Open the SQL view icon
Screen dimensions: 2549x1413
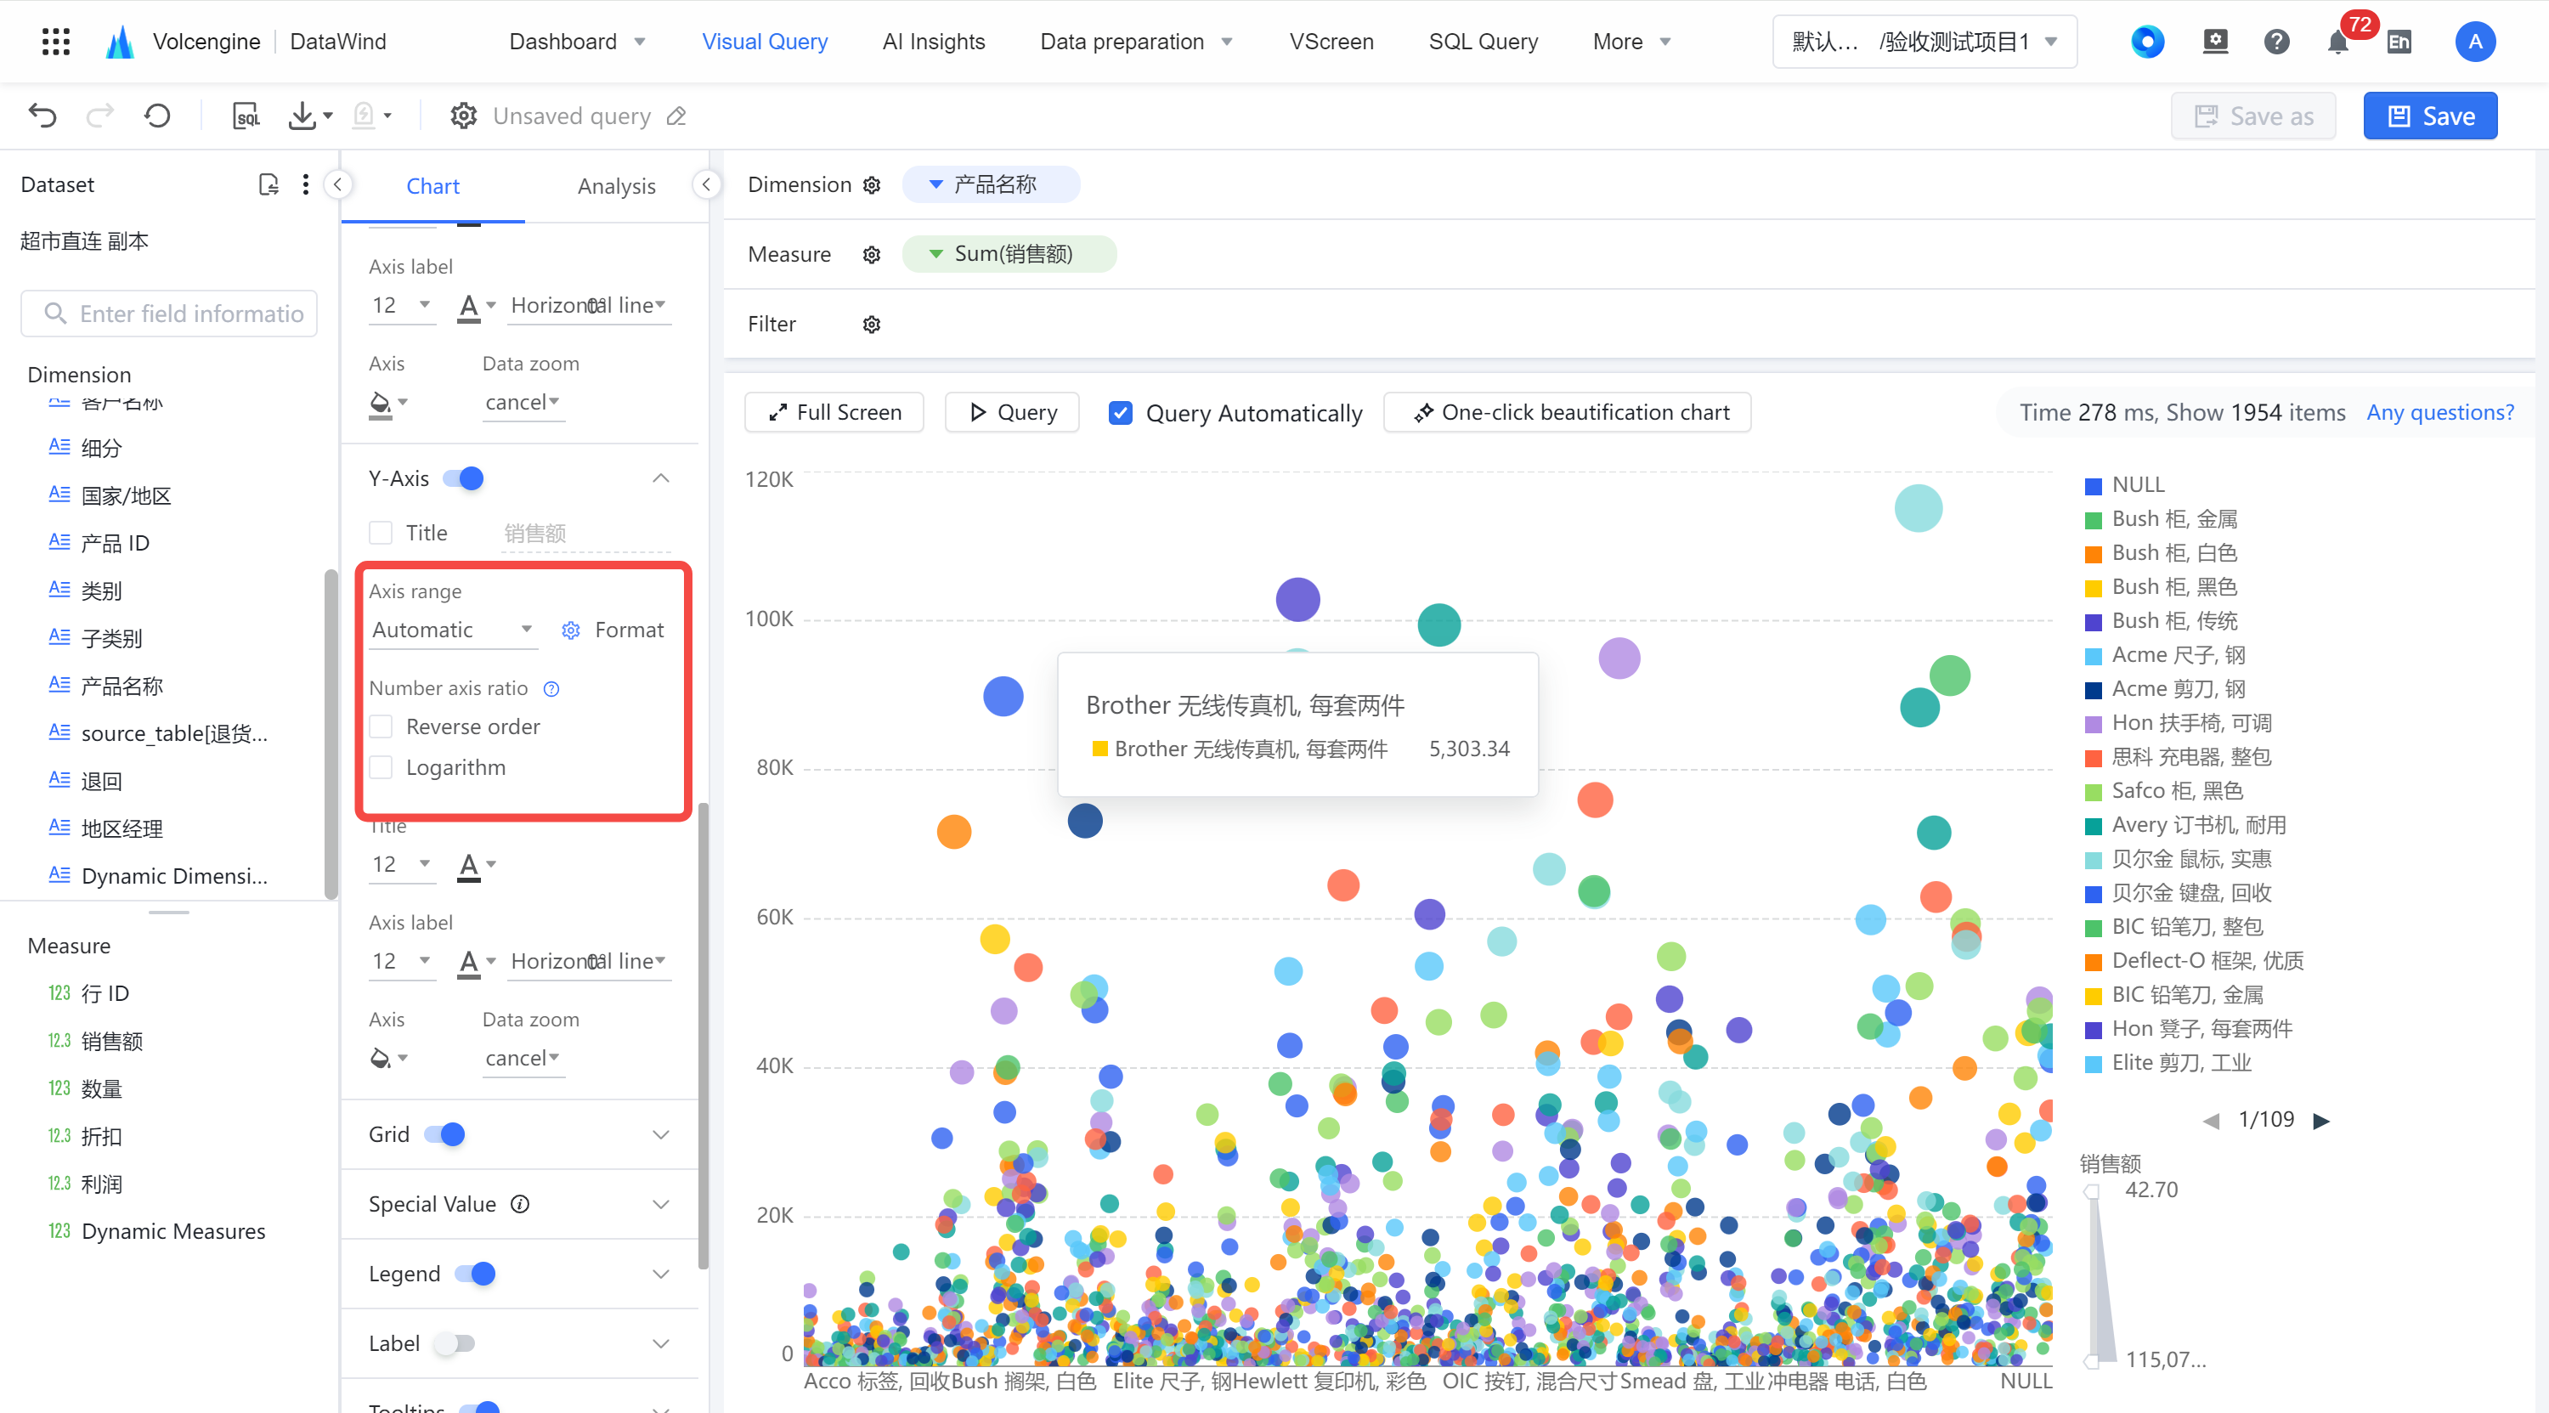(246, 116)
